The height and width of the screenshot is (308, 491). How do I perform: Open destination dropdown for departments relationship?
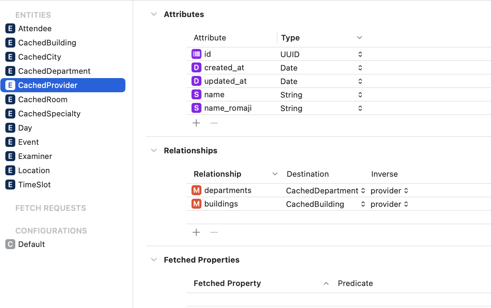coord(363,191)
